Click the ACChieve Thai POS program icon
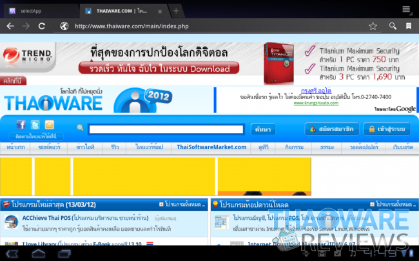419x261 pixels. pos(11,222)
